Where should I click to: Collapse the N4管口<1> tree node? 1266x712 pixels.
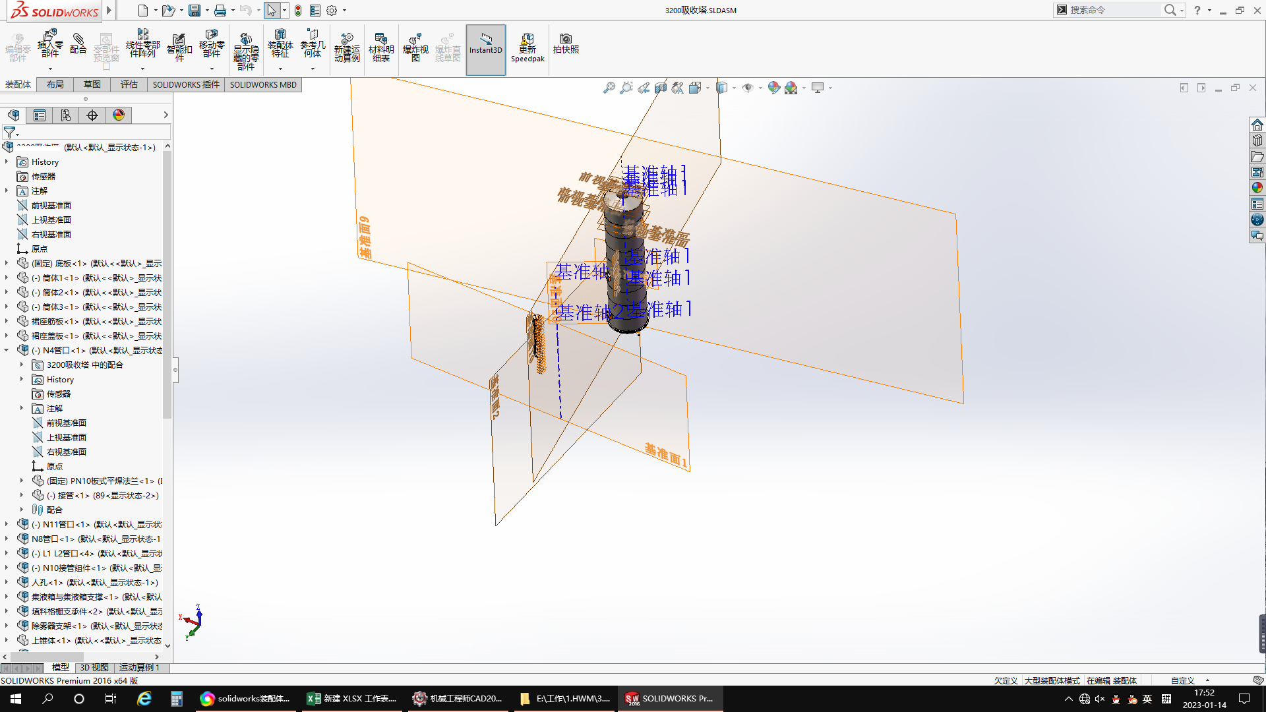pos(7,350)
